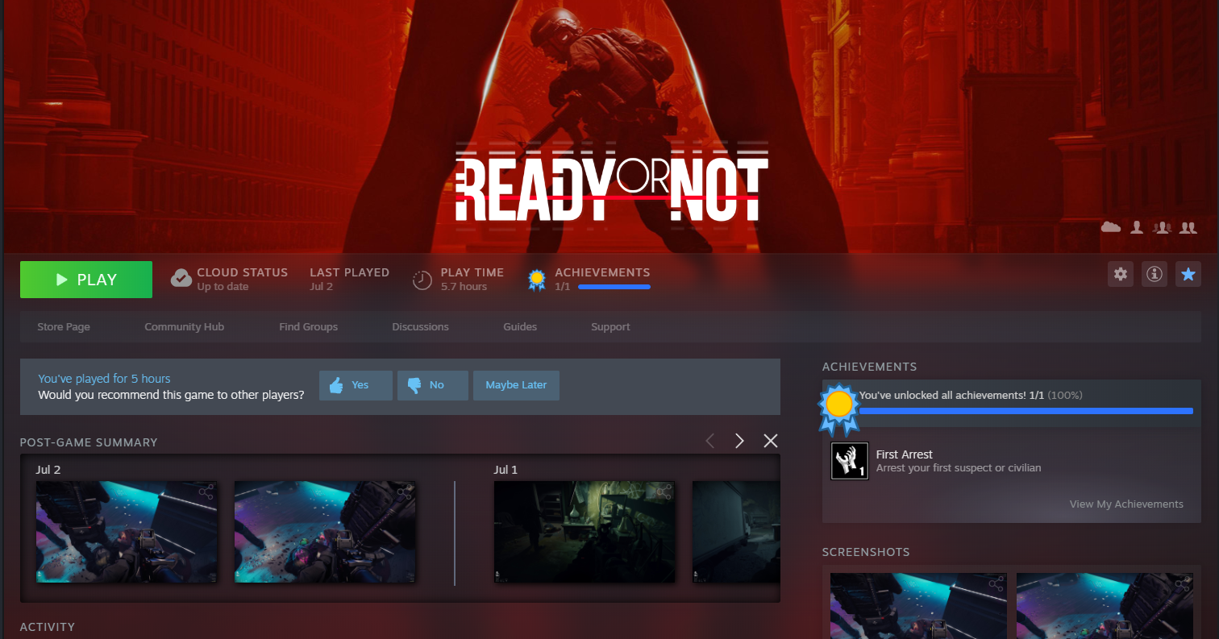
Task: Click the achievements progress bar in sidebar
Action: click(1026, 411)
